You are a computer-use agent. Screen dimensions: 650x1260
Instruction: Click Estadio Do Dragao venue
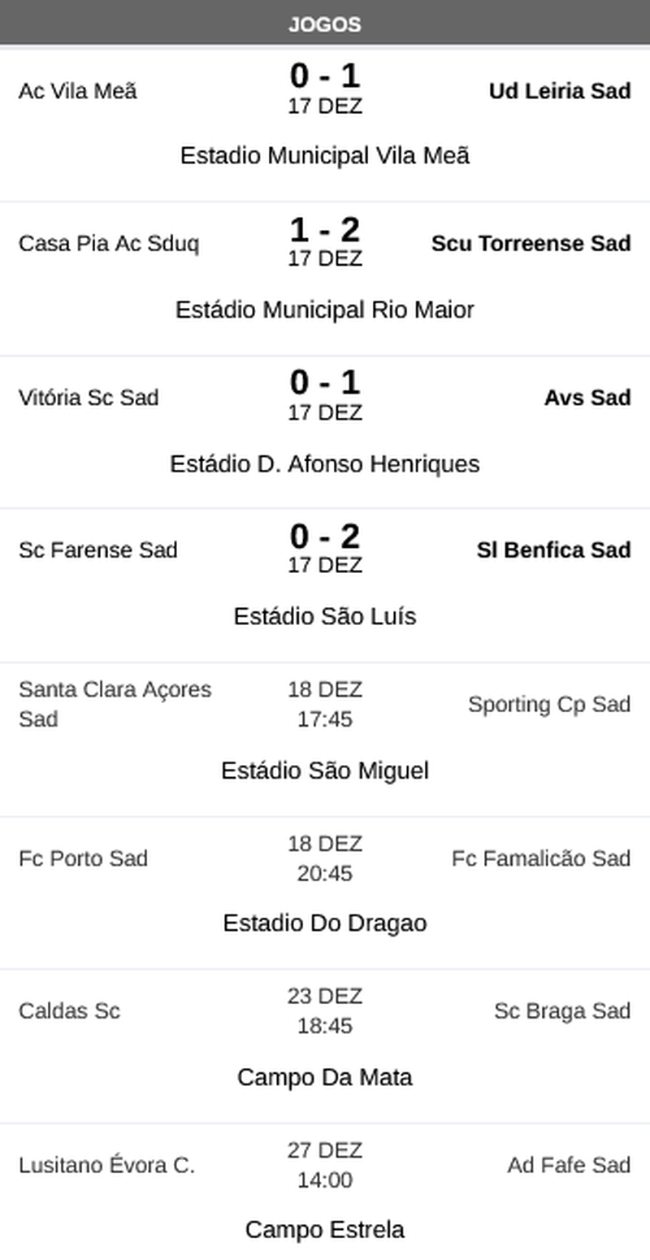coord(324,923)
